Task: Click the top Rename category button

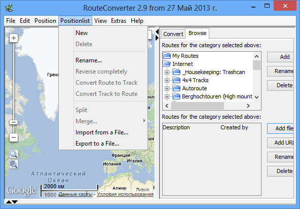Action: [280, 71]
